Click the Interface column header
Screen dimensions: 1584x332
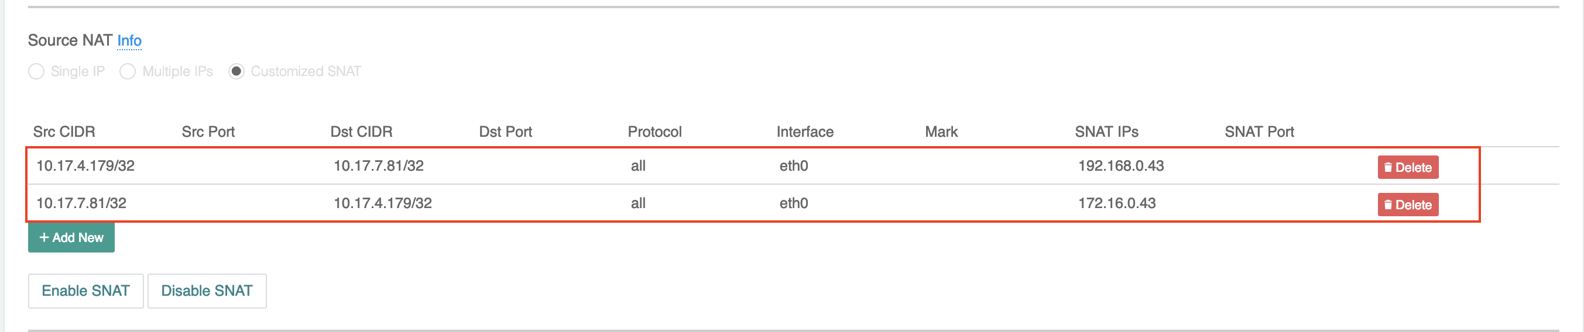pyautogui.click(x=804, y=132)
